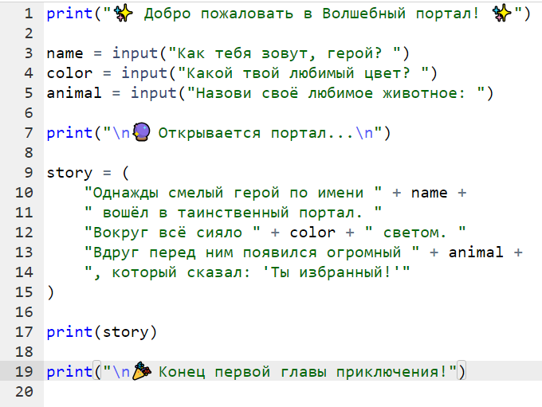This screenshot has height=407, width=542.
Task: Click the text 'любимый цвет?'
Action: (x=349, y=74)
